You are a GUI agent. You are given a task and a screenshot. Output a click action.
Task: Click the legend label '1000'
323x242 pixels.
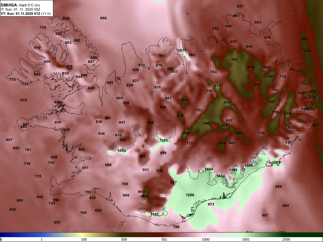205,239
